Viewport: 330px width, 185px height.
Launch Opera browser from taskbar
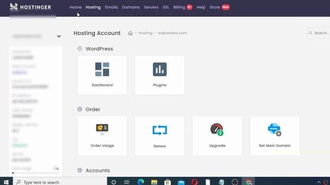click(194, 182)
